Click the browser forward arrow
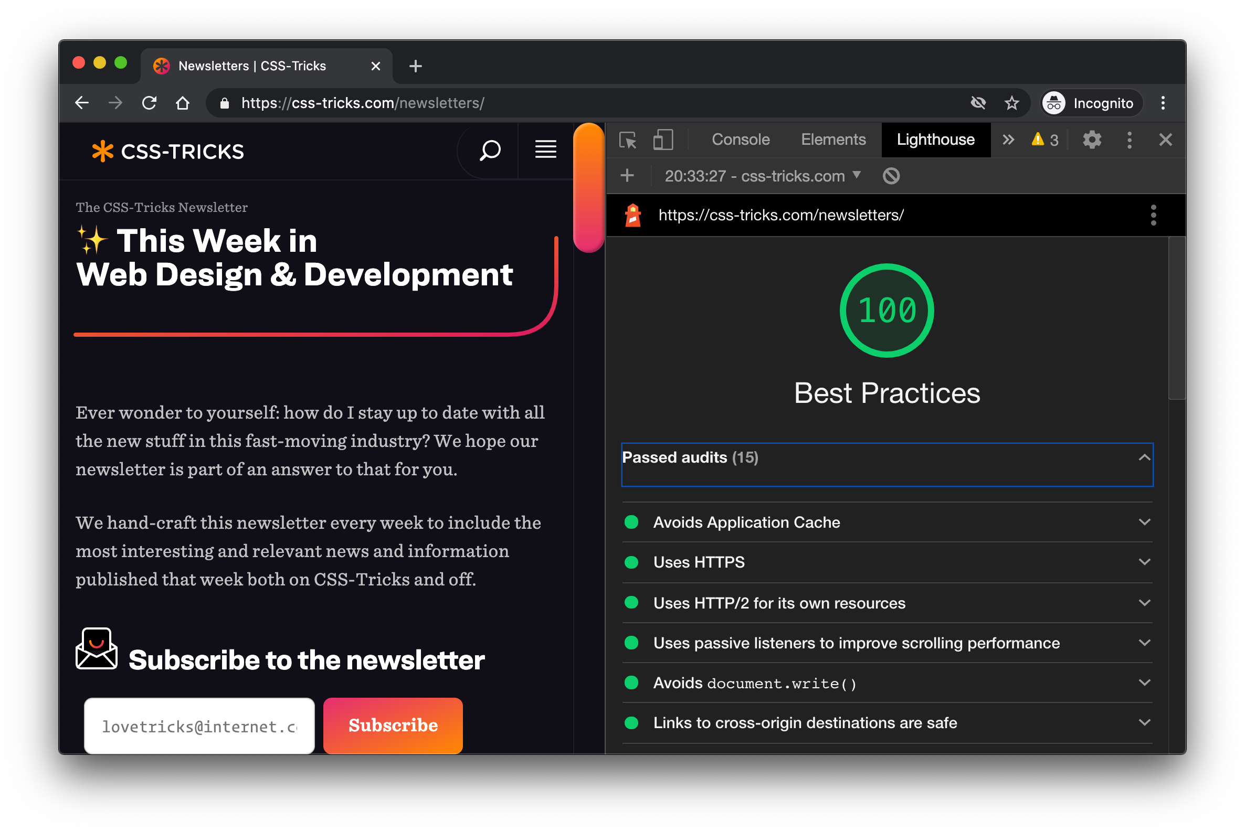The height and width of the screenshot is (832, 1245). click(x=115, y=103)
